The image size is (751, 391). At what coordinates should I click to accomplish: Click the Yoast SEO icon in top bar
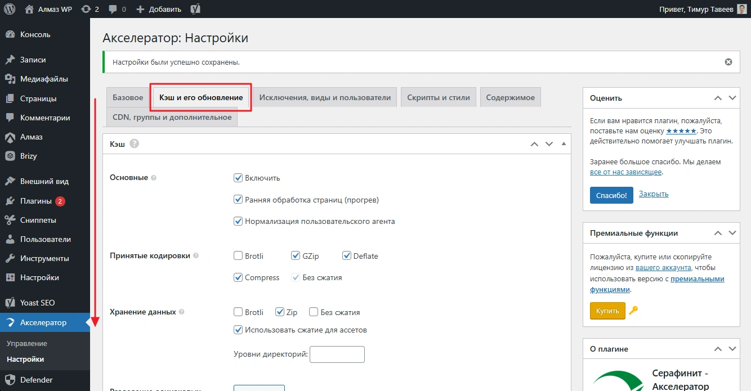[x=196, y=9]
